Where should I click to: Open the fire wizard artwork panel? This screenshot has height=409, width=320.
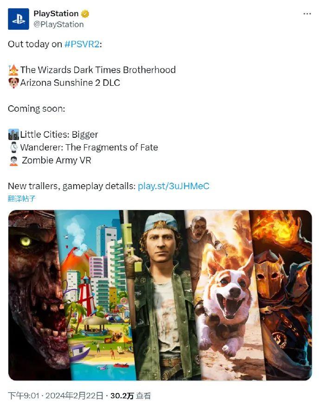coord(284,295)
